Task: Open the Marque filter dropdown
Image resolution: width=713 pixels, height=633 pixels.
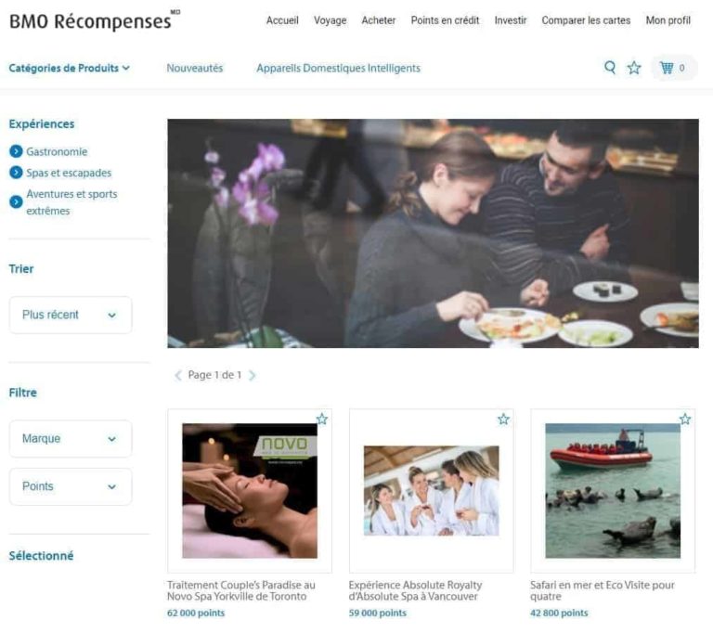Action: pos(71,438)
